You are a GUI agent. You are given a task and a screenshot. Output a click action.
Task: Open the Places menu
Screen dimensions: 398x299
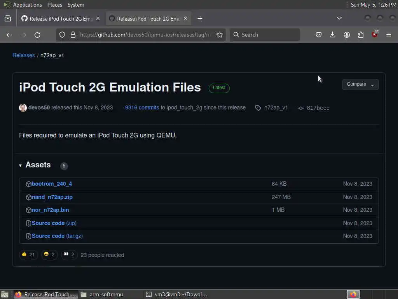[x=54, y=5]
